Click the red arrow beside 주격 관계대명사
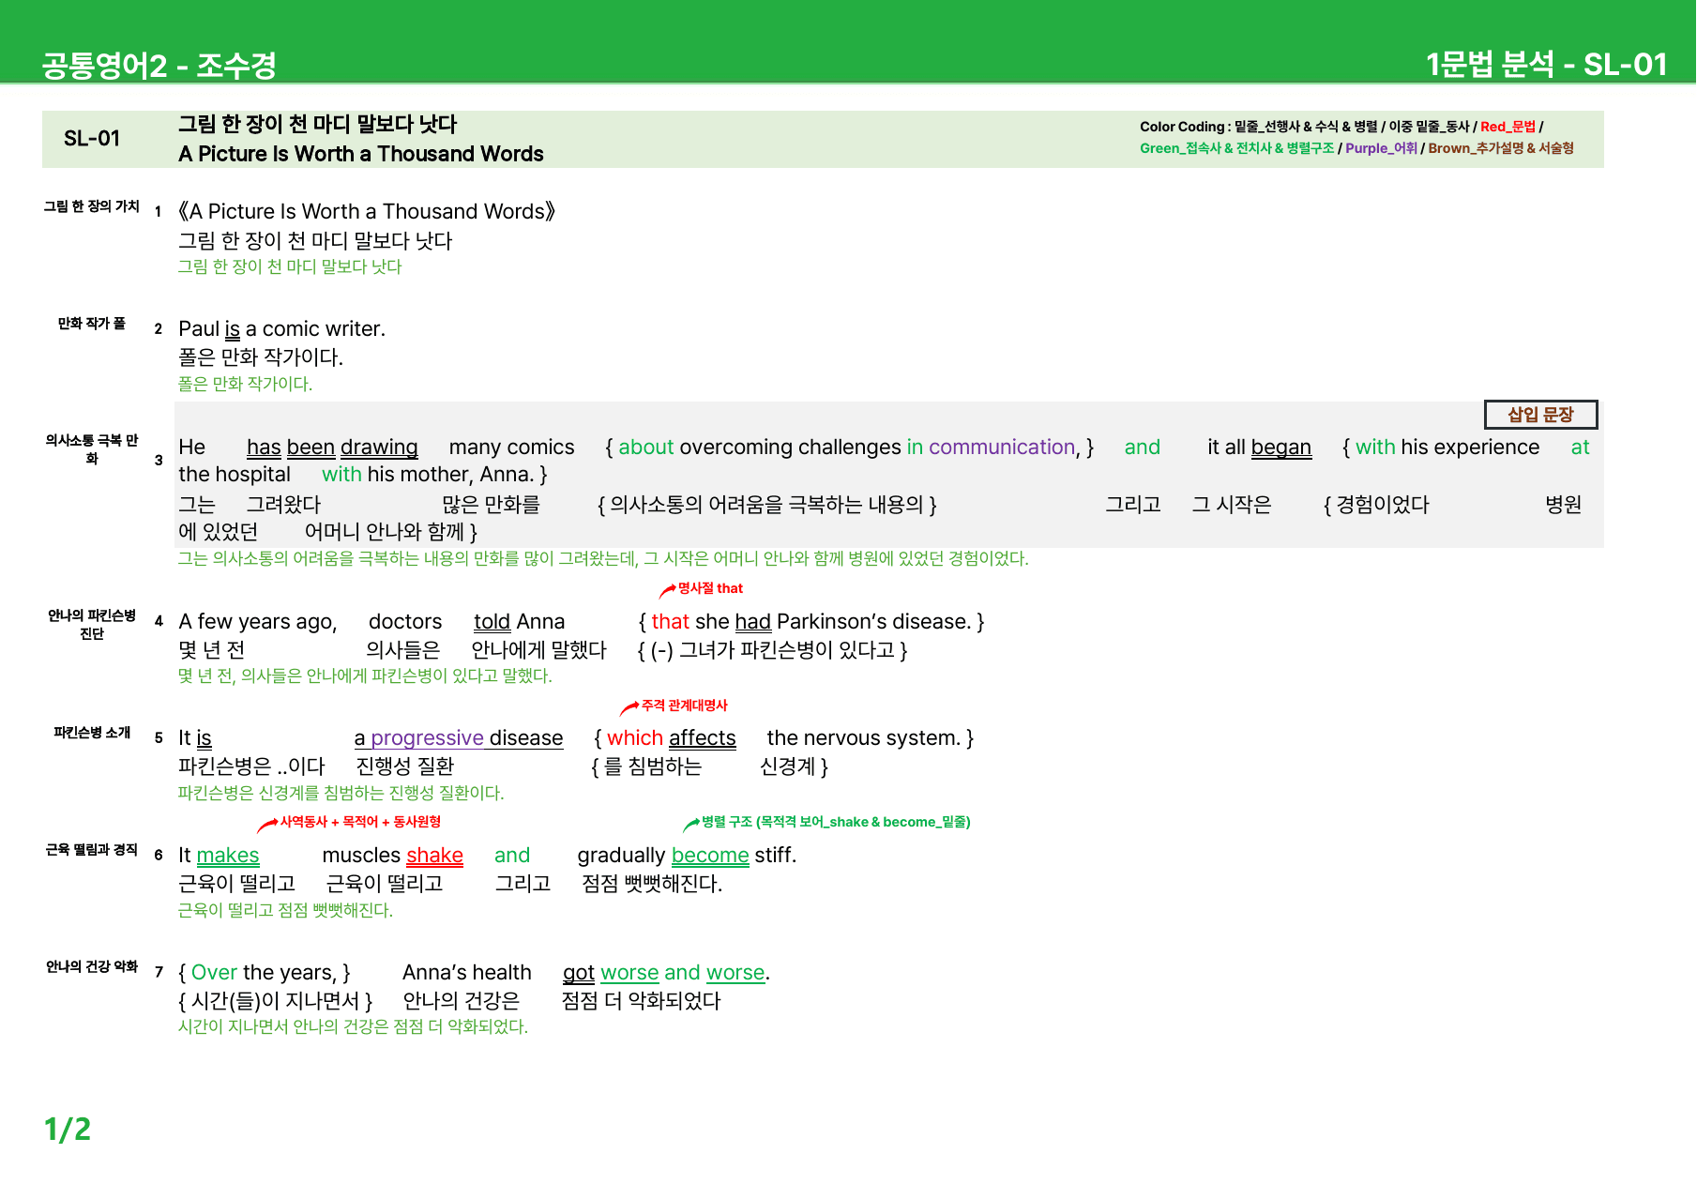The width and height of the screenshot is (1697, 1199). pyautogui.click(x=629, y=707)
